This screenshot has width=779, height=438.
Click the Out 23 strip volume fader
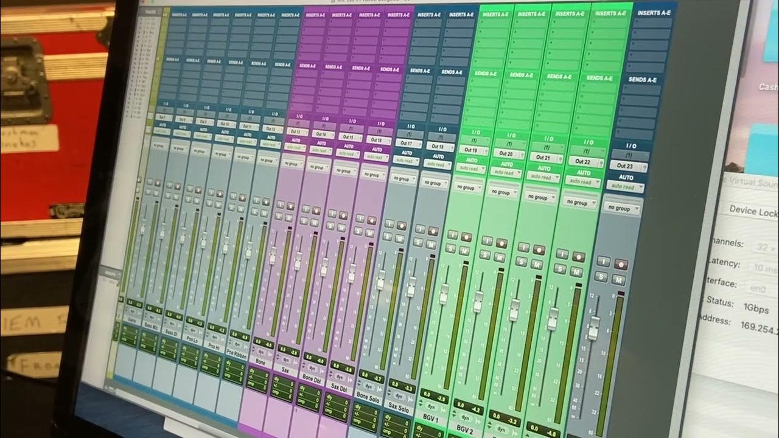595,328
